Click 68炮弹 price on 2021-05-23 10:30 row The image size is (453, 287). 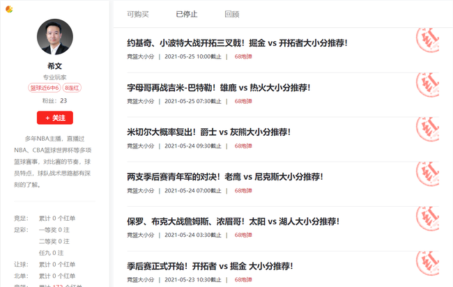coord(243,280)
